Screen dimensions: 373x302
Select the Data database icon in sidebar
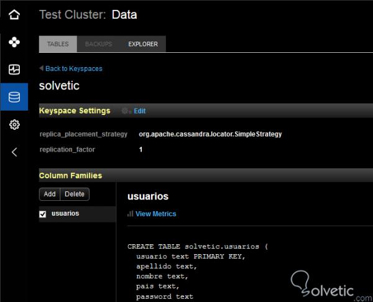click(x=14, y=97)
